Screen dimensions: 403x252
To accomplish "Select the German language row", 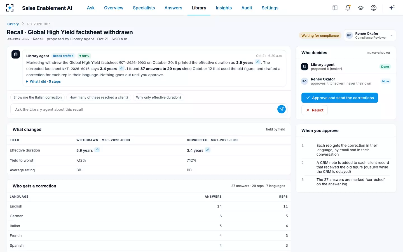I will (149, 216).
